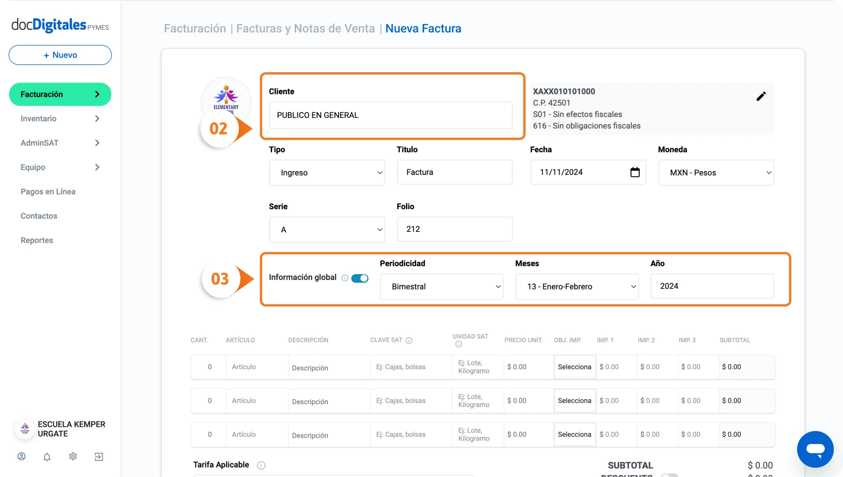Click Selecciona in the second item row
843x477 pixels.
point(574,401)
